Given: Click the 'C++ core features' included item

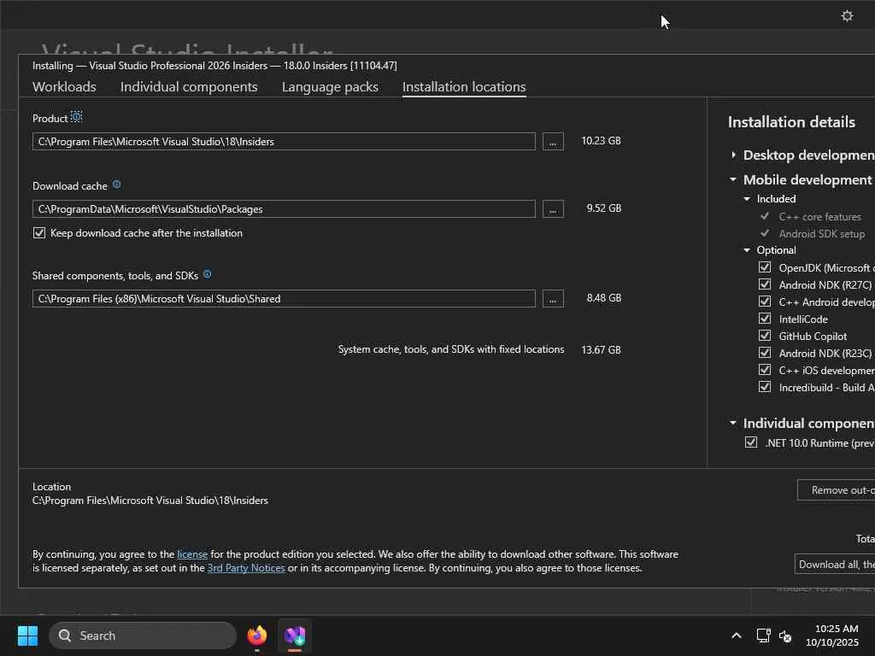Looking at the screenshot, I should point(819,216).
